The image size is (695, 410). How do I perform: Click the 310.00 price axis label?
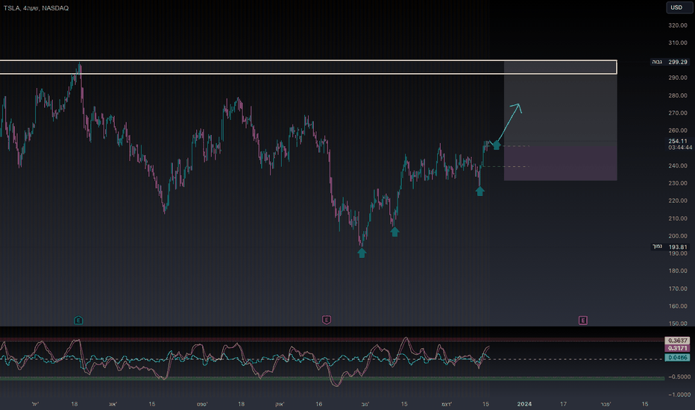click(x=678, y=43)
